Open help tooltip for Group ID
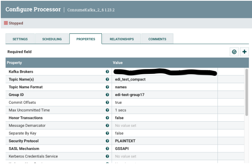Image resolution: width=252 pixels, height=166 pixels. click(107, 94)
